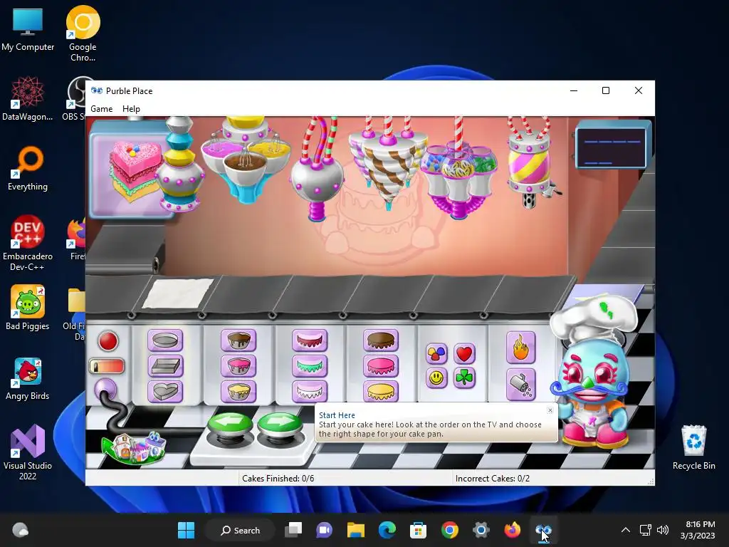Open the Windows Start menu
The height and width of the screenshot is (547, 729).
[186, 530]
